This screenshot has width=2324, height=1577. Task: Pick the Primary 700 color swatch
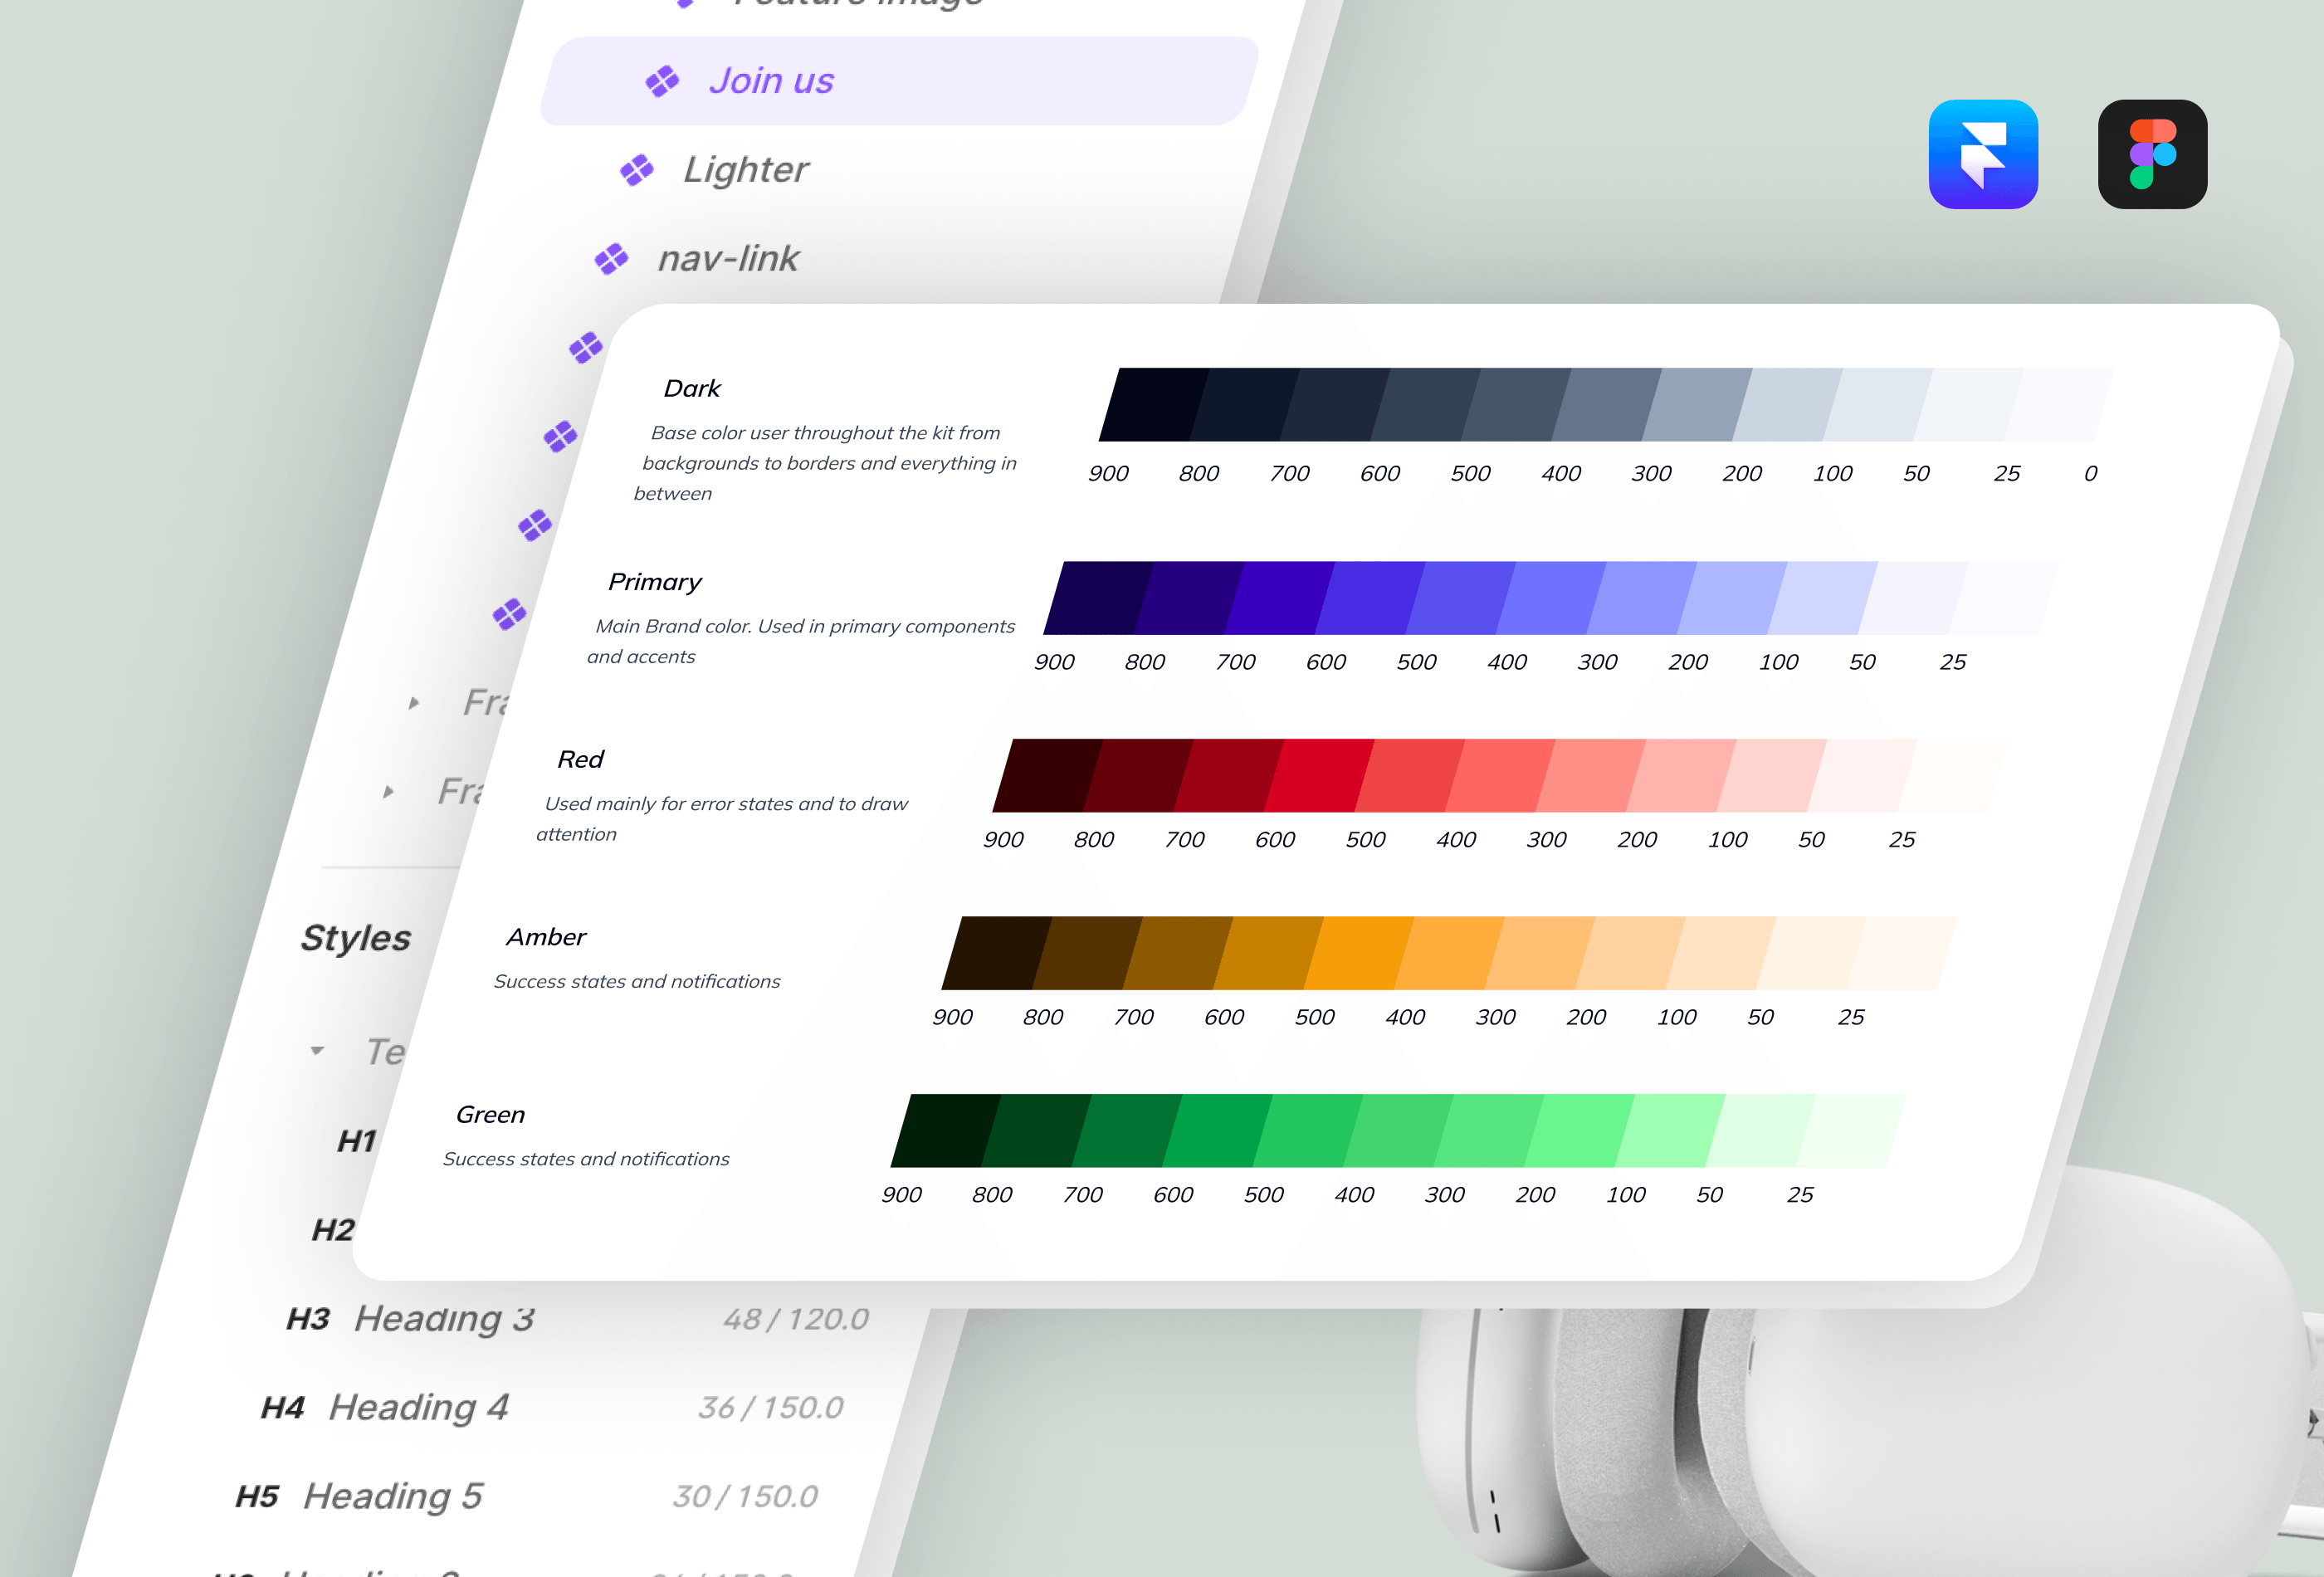(1279, 598)
